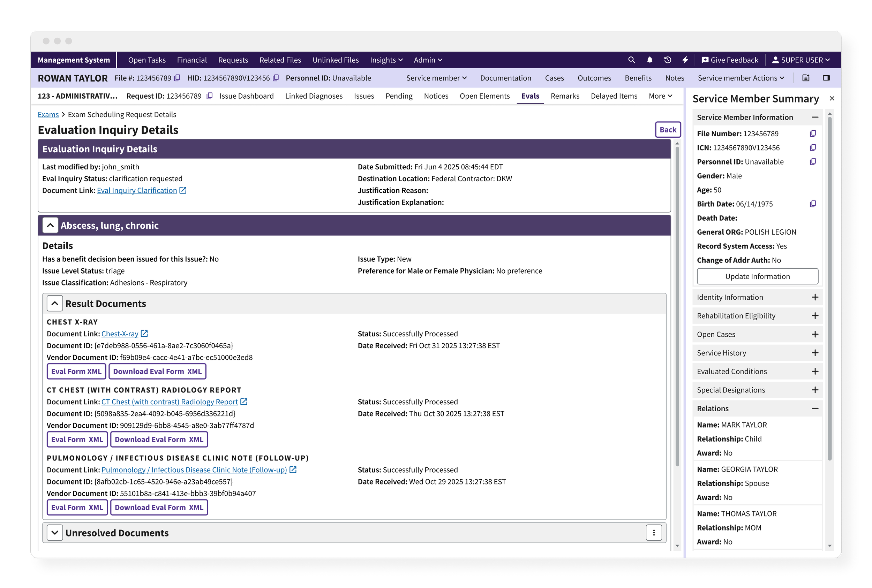Open CT Chest Radiology Report link

pyautogui.click(x=170, y=402)
